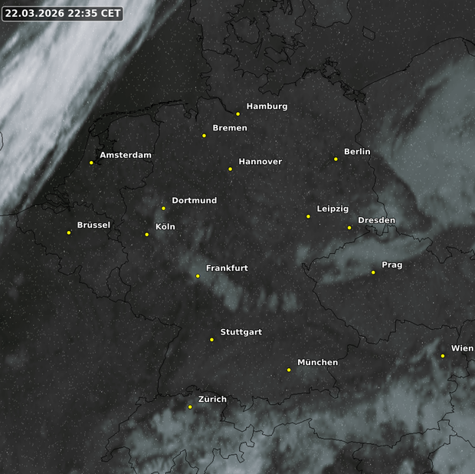Select the yellow dot marking Prag
Image resolution: width=475 pixels, height=474 pixels.
pos(373,272)
